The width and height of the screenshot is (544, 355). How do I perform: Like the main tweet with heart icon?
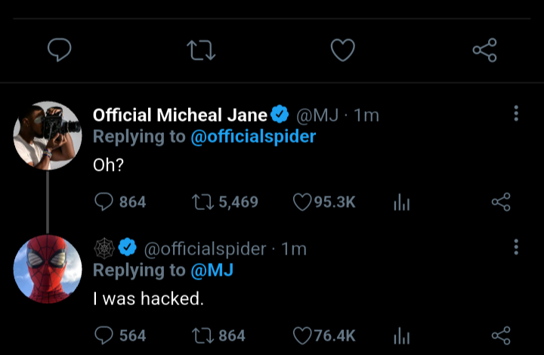(343, 51)
